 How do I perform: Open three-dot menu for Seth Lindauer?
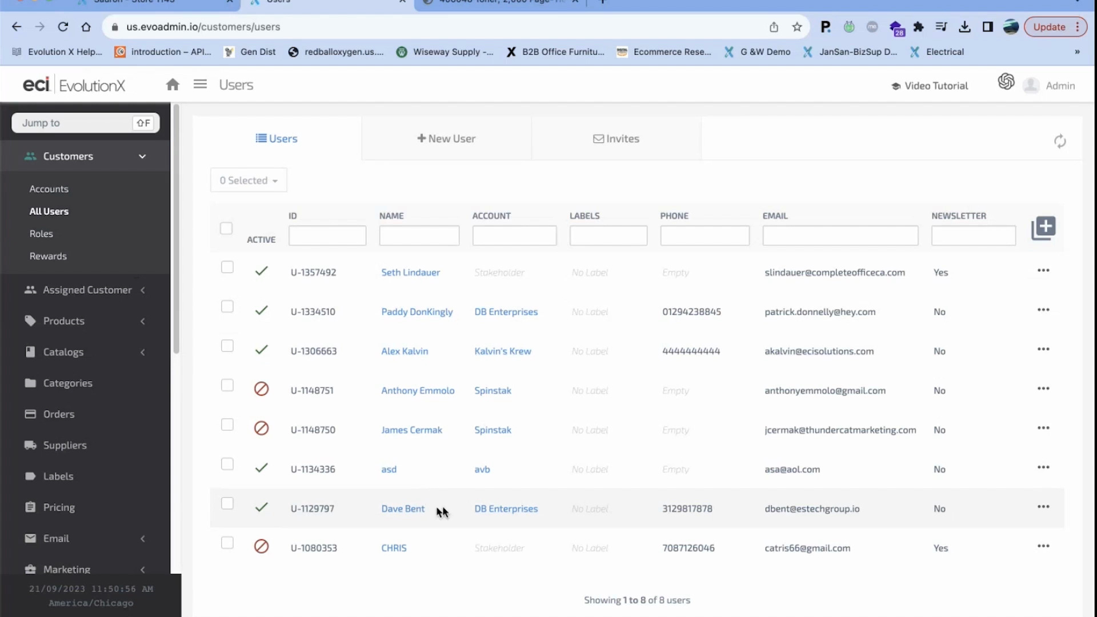1043,271
